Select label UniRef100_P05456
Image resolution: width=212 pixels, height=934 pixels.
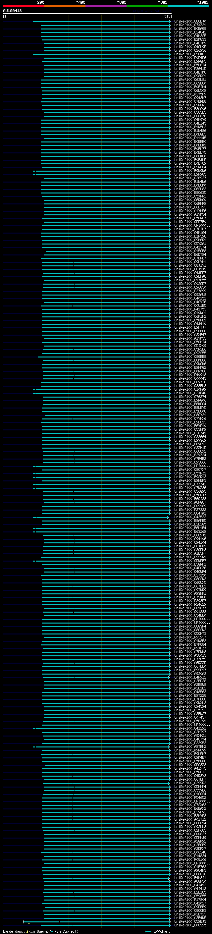(190, 58)
